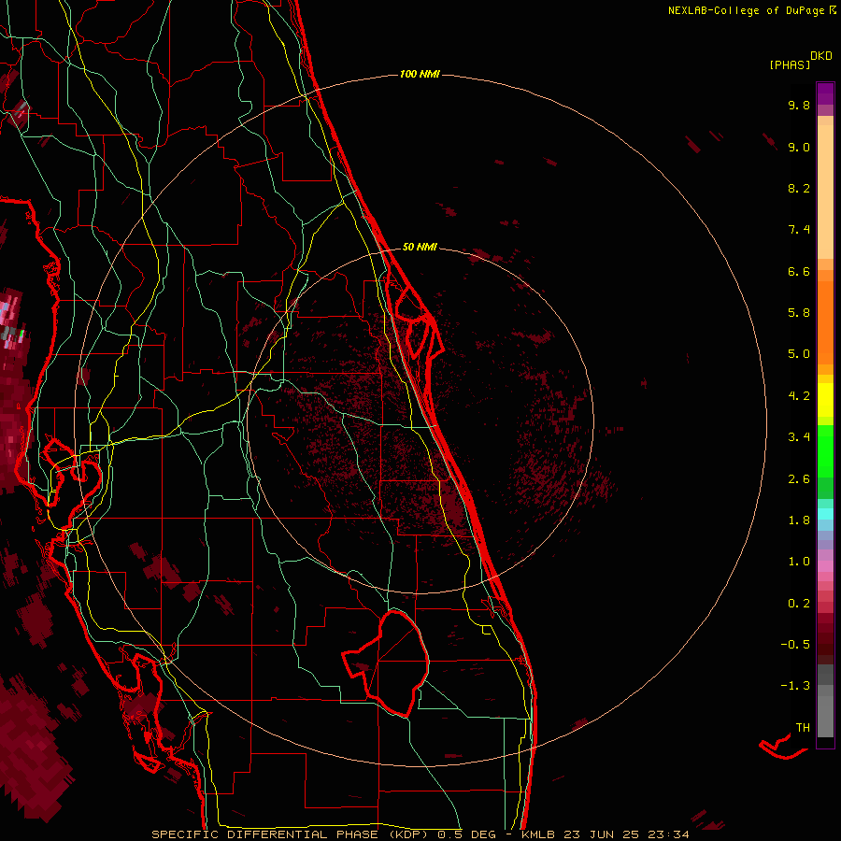This screenshot has width=841, height=841.
Task: Click the 1.8 scale value
Action: point(799,520)
